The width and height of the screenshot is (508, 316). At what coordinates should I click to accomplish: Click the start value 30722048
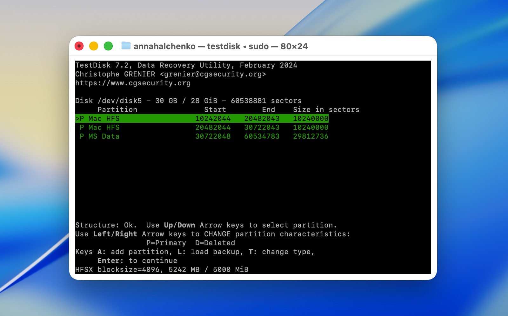[x=213, y=136]
